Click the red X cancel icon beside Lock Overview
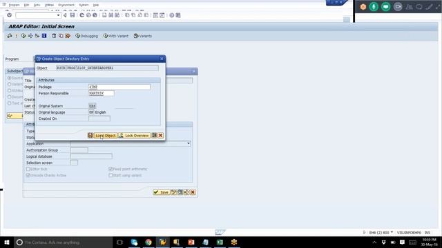 [160, 136]
